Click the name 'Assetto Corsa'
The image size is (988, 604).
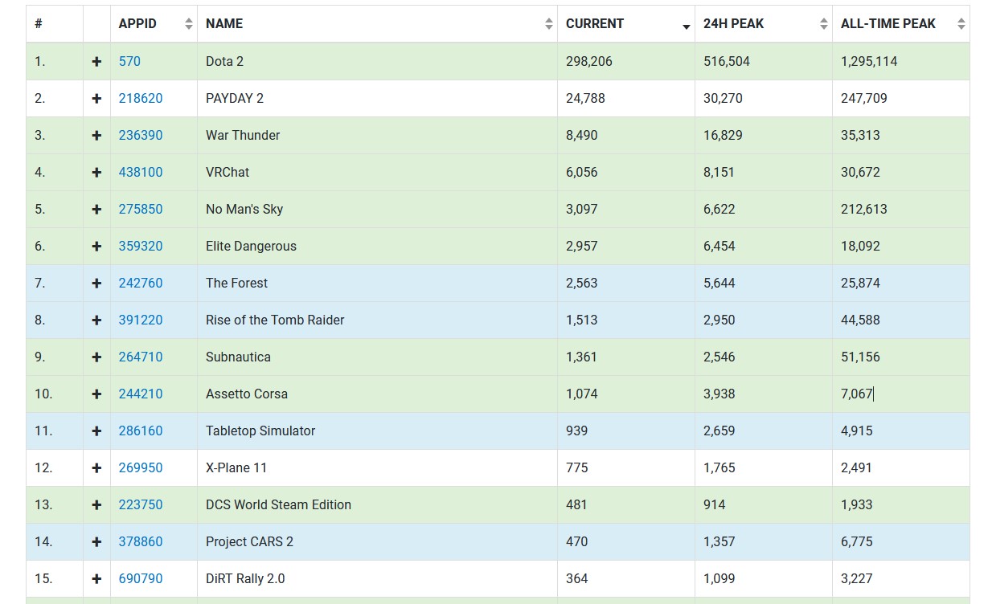click(247, 394)
